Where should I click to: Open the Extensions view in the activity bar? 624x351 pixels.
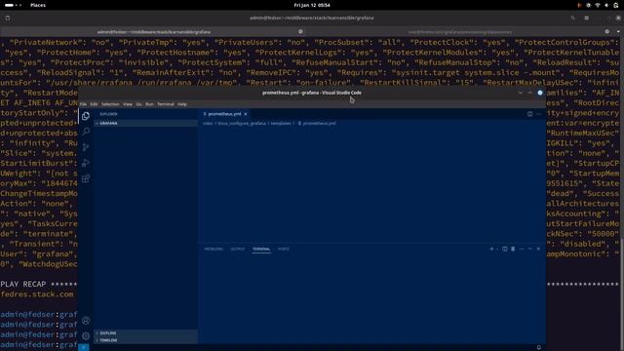click(86, 178)
